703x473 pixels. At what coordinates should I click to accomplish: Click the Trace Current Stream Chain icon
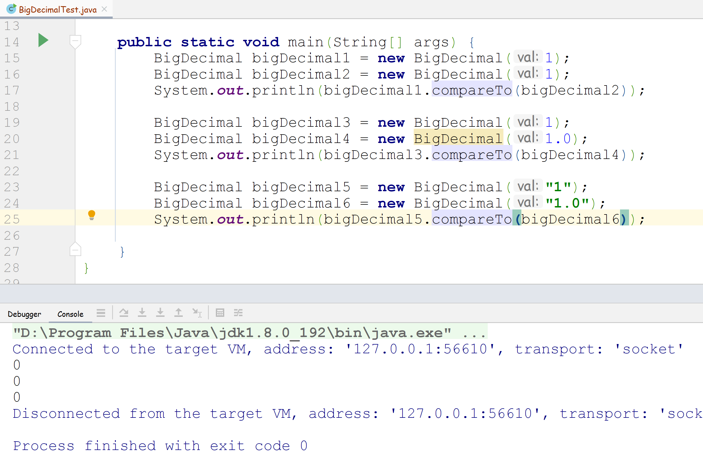(238, 313)
